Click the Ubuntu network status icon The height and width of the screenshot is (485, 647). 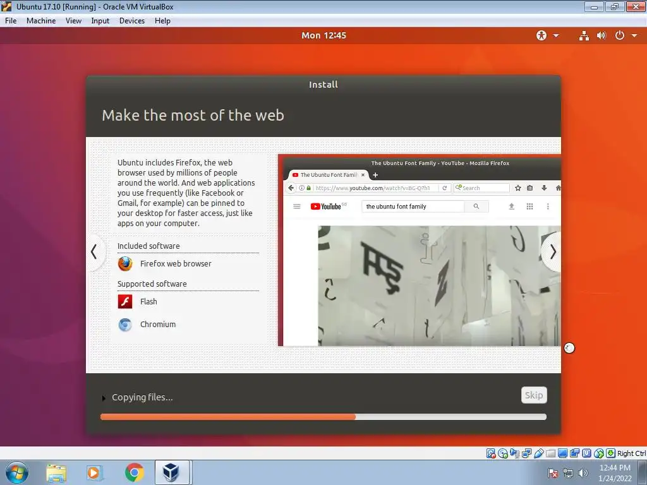(x=584, y=35)
